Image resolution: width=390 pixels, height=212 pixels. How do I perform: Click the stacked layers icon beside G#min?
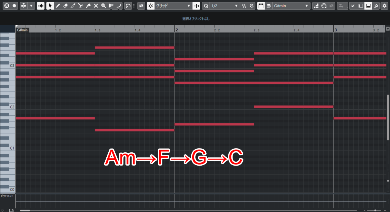[269, 6]
